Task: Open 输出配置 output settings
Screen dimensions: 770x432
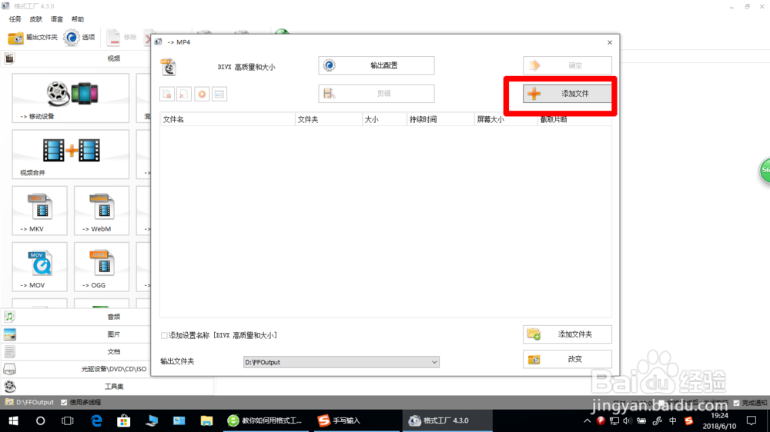Action: 377,65
